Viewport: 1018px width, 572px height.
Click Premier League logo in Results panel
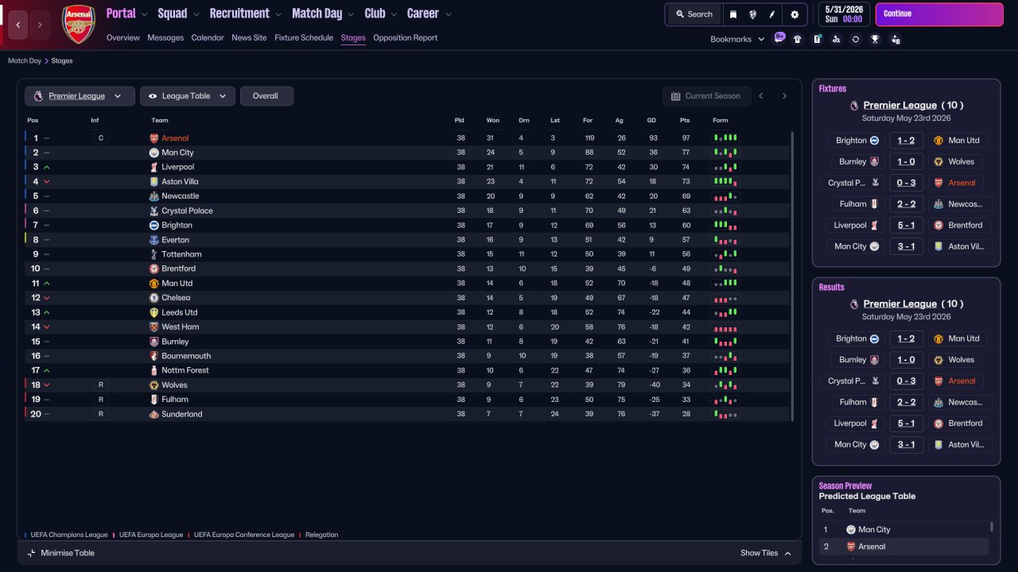[x=854, y=303]
